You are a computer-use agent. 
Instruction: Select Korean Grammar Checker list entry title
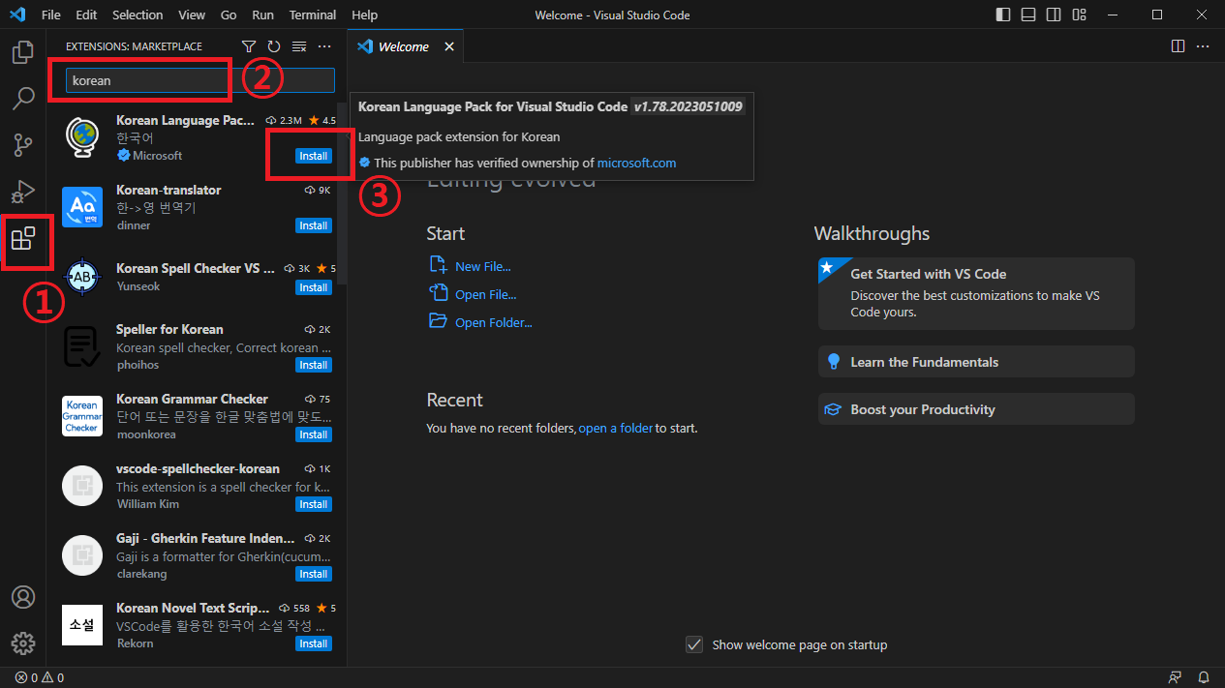[192, 399]
